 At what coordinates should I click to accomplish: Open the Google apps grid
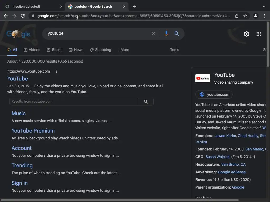click(x=259, y=34)
